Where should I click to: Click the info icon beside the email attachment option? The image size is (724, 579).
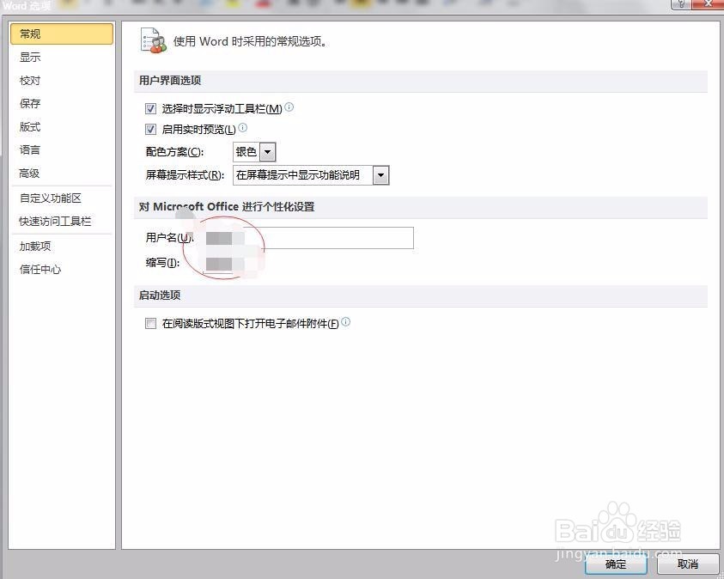(x=345, y=320)
